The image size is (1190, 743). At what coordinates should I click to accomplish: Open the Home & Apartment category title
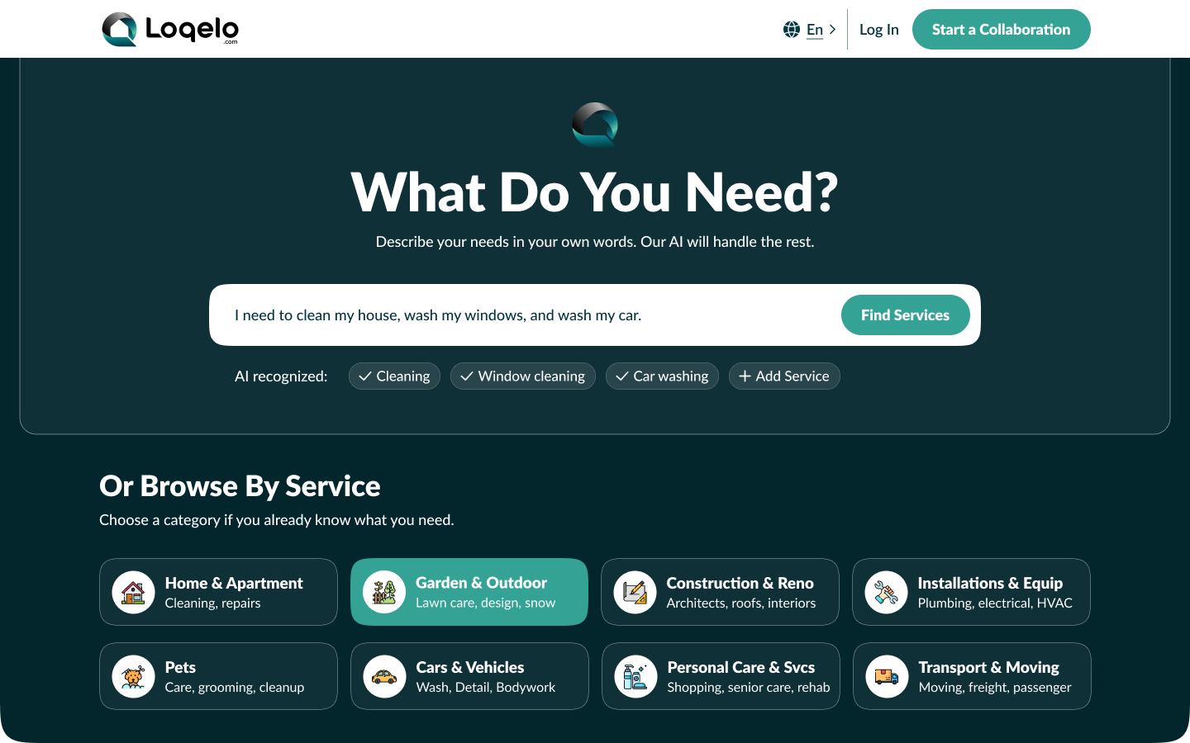(x=234, y=583)
